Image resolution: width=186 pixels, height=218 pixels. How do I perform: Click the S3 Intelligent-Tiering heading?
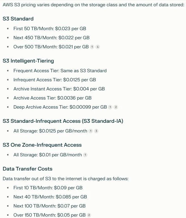(28, 61)
